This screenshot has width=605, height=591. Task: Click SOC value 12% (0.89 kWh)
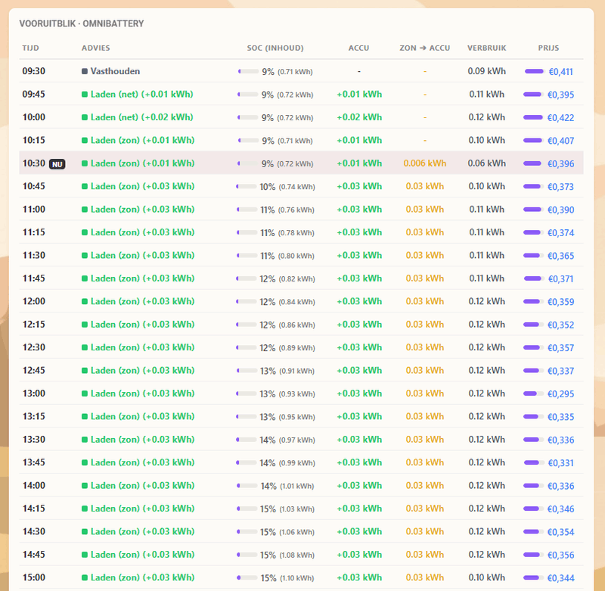(287, 348)
